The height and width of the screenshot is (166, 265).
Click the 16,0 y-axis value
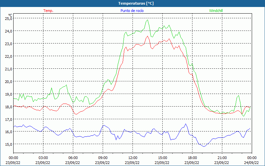pos(9,131)
